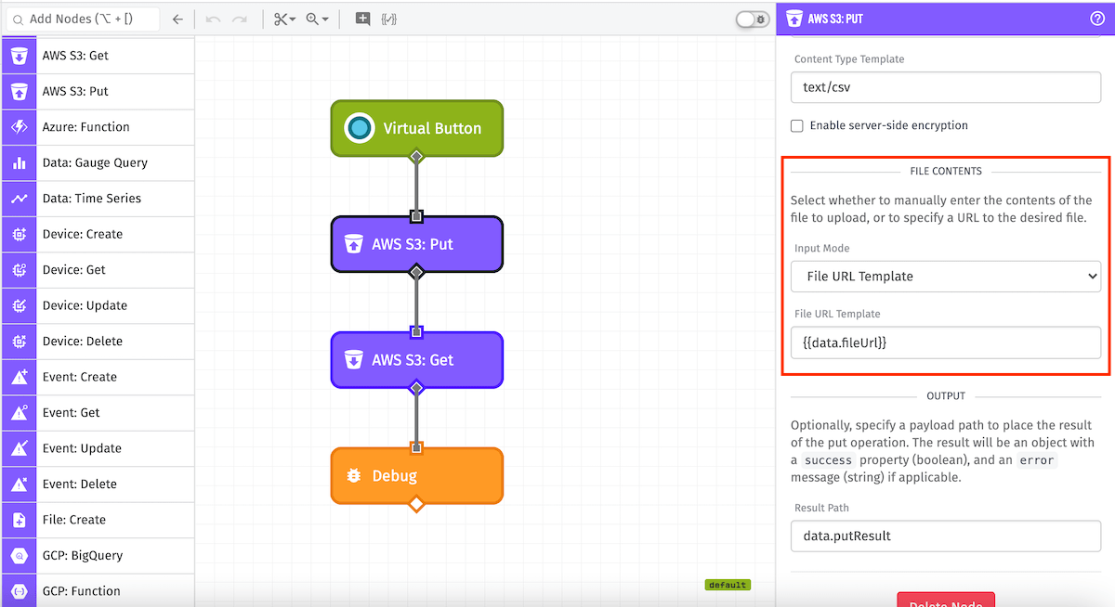Select the orange Debug node on canvas

(417, 476)
